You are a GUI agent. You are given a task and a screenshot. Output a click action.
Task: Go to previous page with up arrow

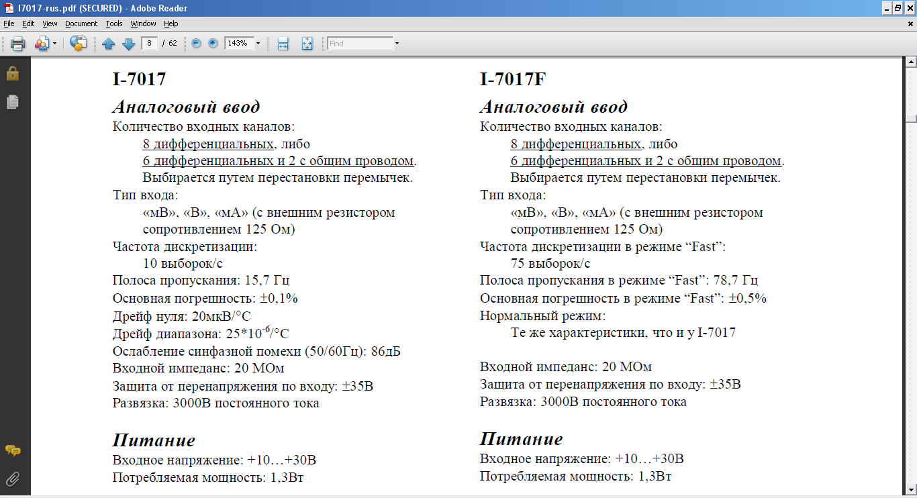point(109,44)
